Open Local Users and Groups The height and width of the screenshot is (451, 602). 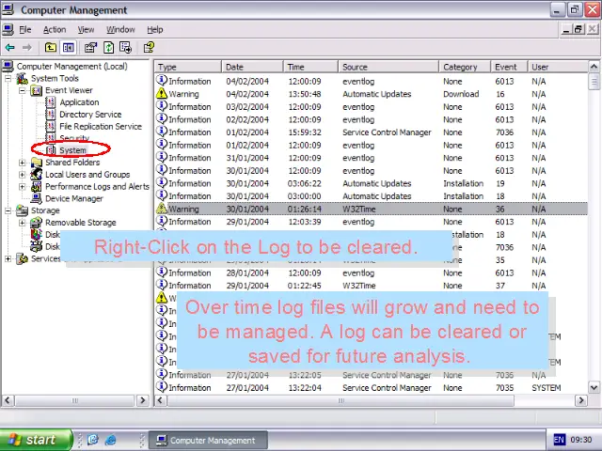[87, 175]
